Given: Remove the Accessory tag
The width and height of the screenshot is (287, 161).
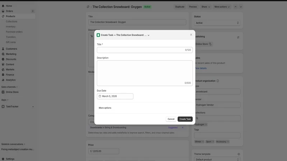Looking at the screenshot, I should coord(228,142).
